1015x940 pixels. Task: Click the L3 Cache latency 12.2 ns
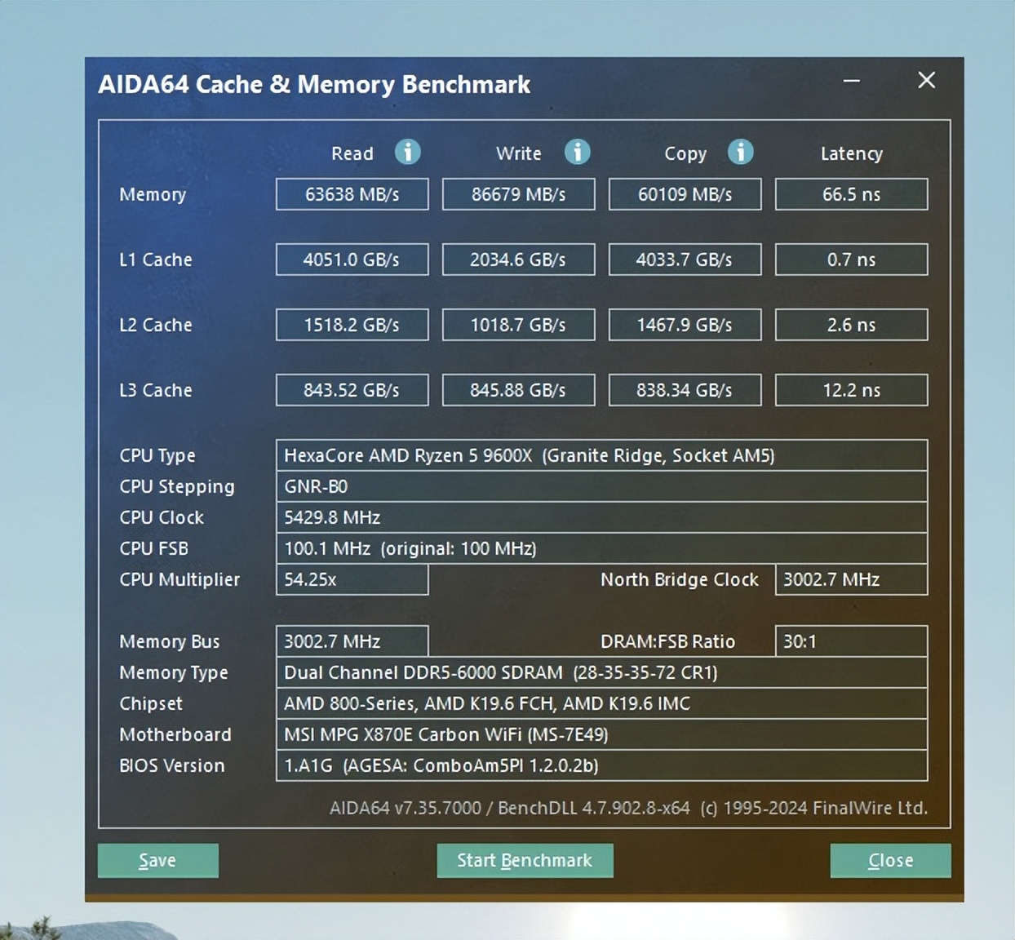point(851,390)
